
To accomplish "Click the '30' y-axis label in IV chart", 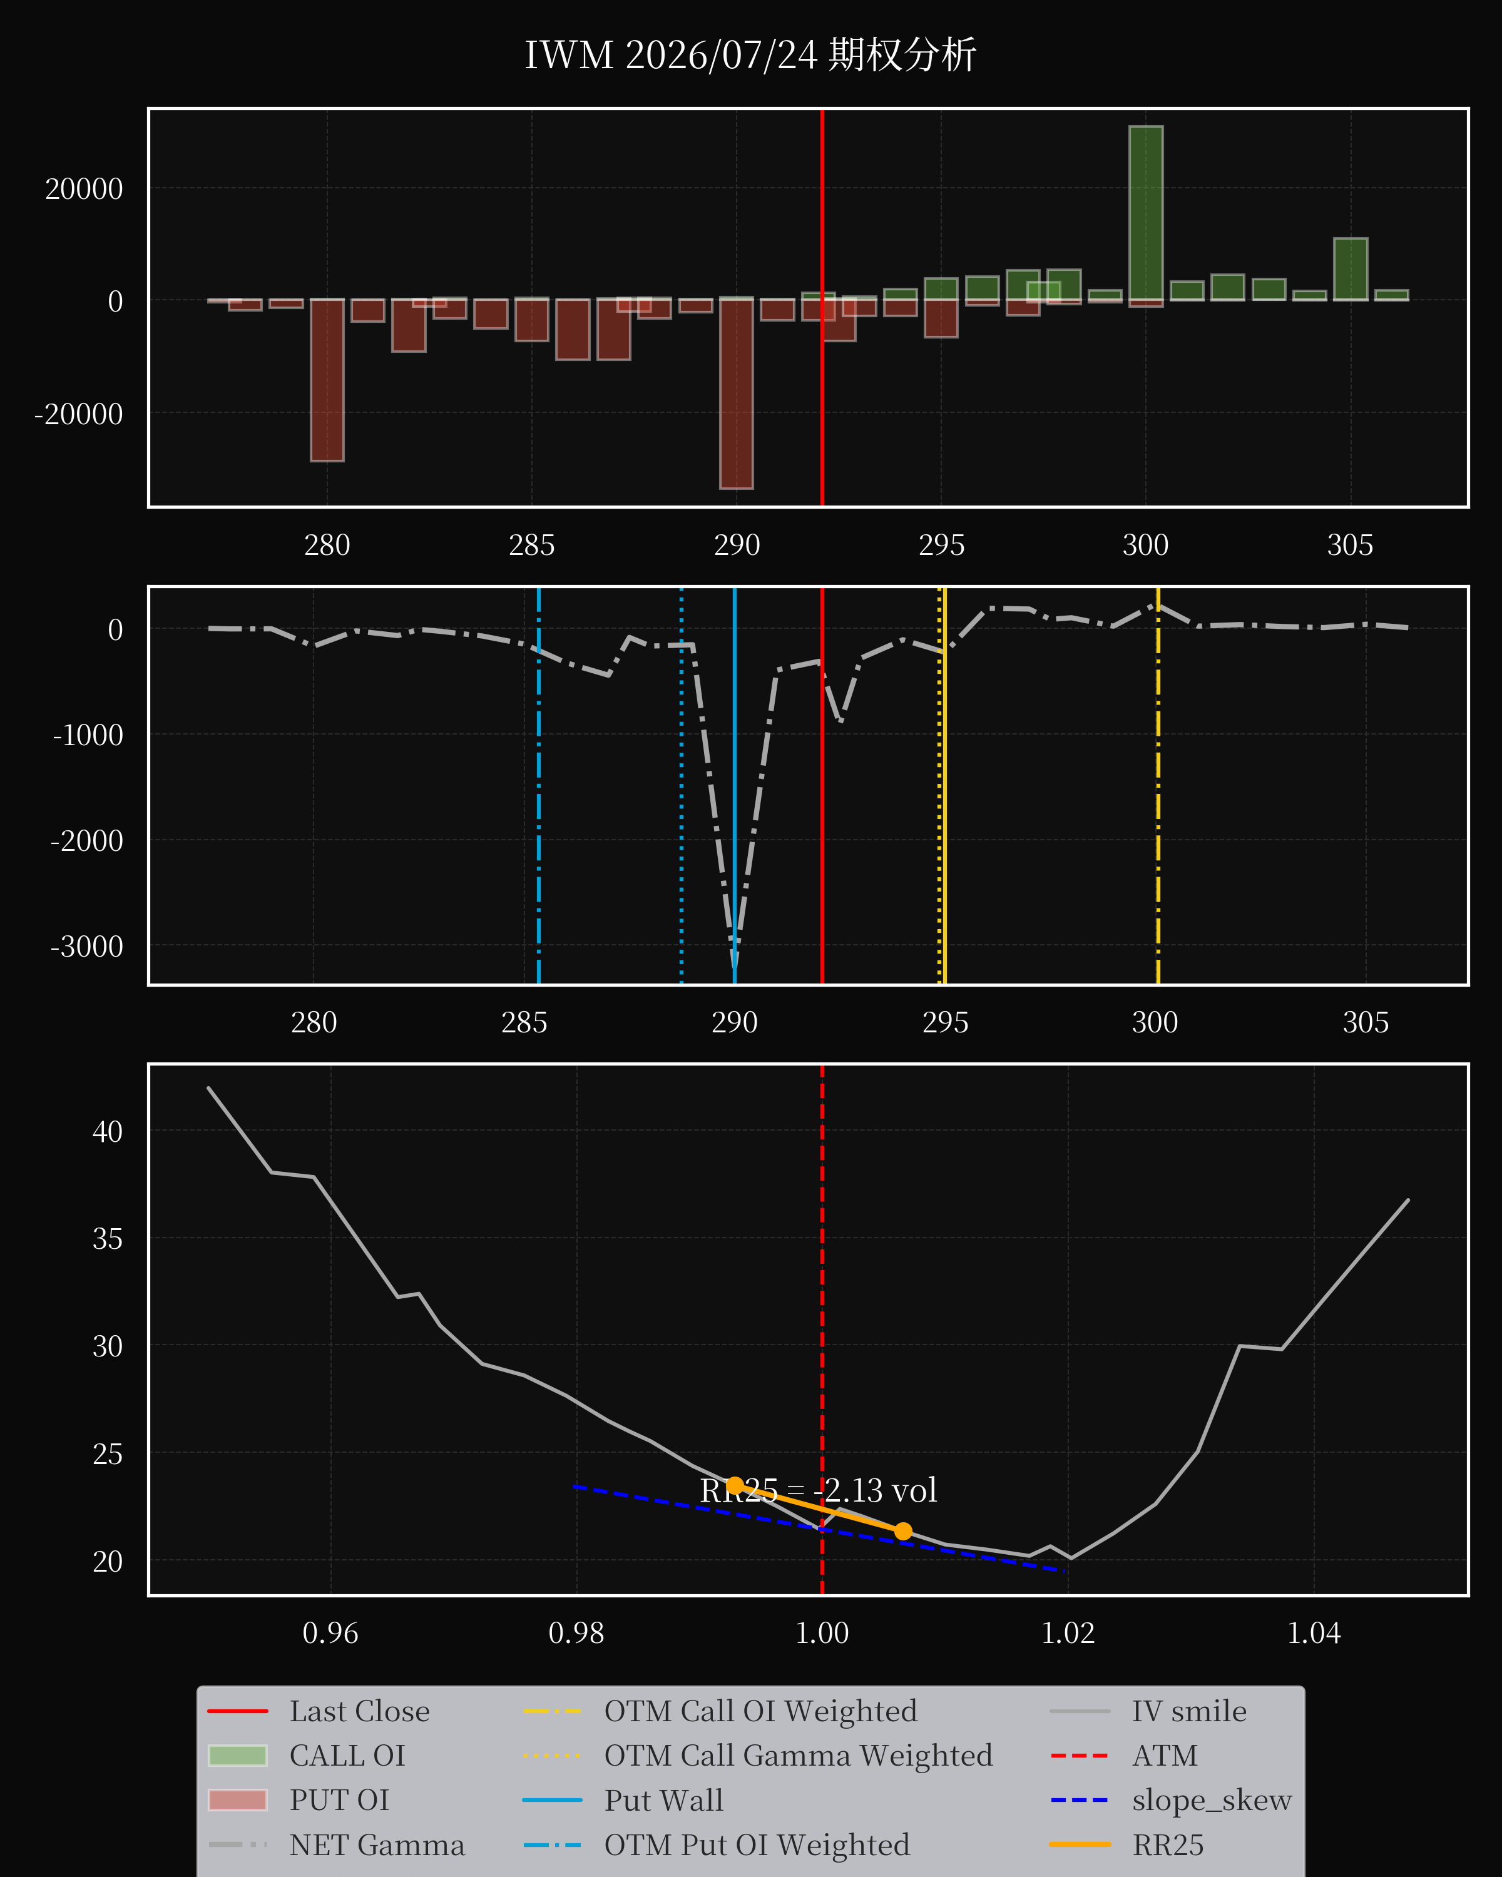I will click(108, 1347).
